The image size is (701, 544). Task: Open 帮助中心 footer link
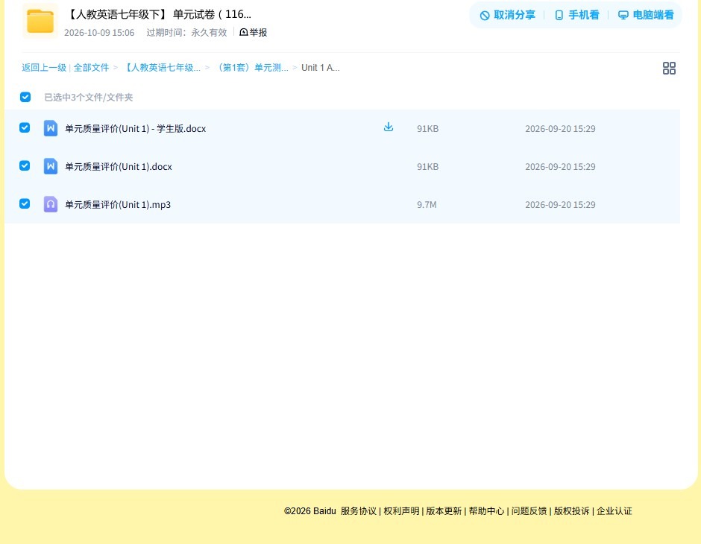(486, 511)
